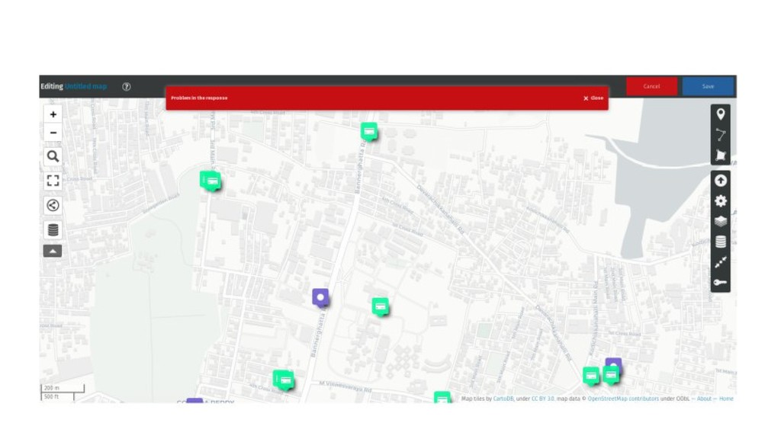Open map settings with the gear icon
Screen dimensions: 781x439
(x=720, y=201)
